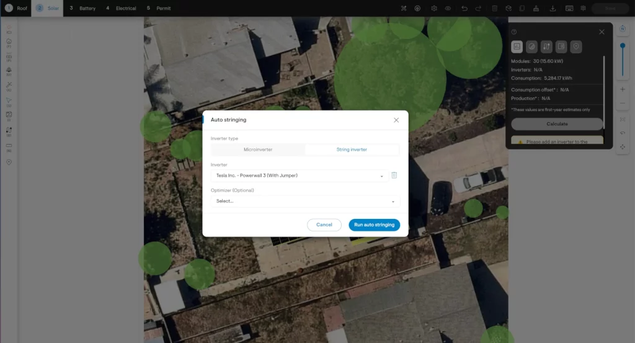This screenshot has width=635, height=343.
Task: Delete the selected inverter with trash icon
Action: tap(394, 176)
